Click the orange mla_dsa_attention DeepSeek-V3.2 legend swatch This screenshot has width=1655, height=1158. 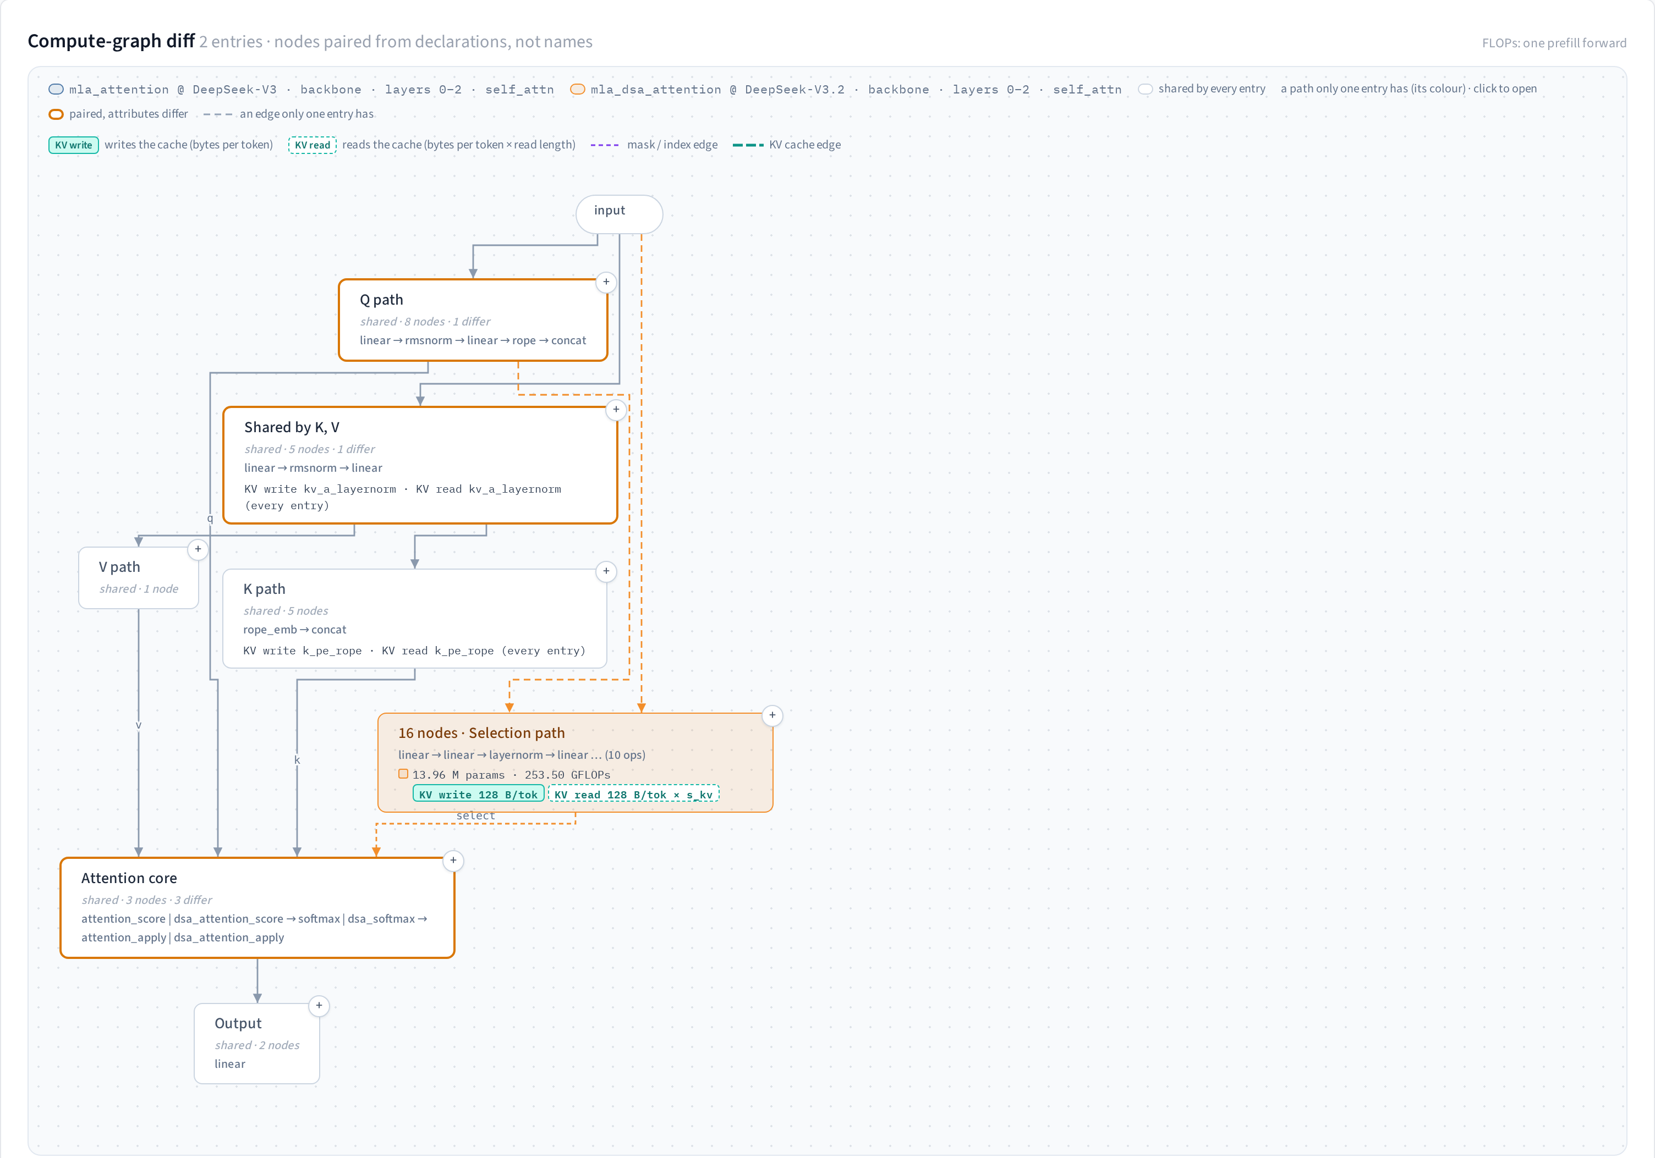[577, 89]
